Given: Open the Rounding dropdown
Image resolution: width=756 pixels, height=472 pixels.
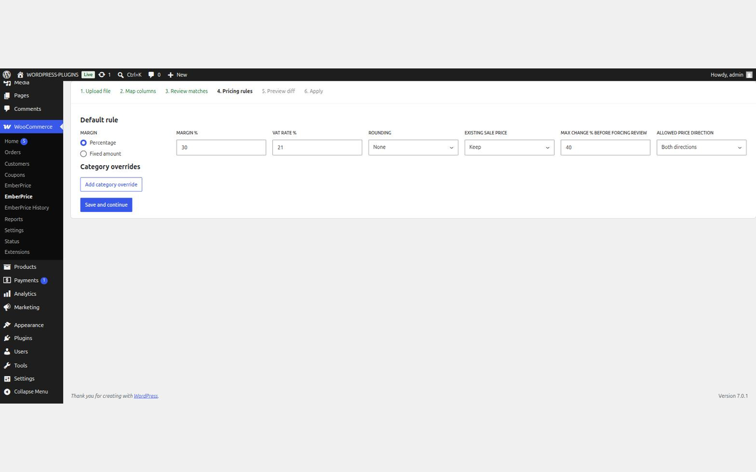Looking at the screenshot, I should click(x=413, y=147).
